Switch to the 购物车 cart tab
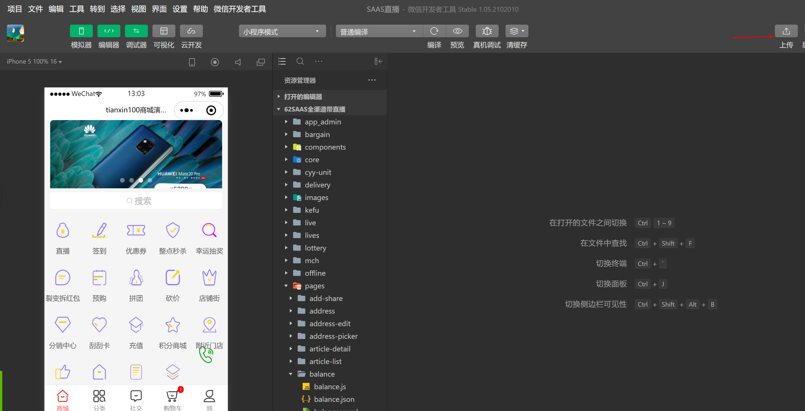Viewport: 805px width, 411px height. point(173,400)
